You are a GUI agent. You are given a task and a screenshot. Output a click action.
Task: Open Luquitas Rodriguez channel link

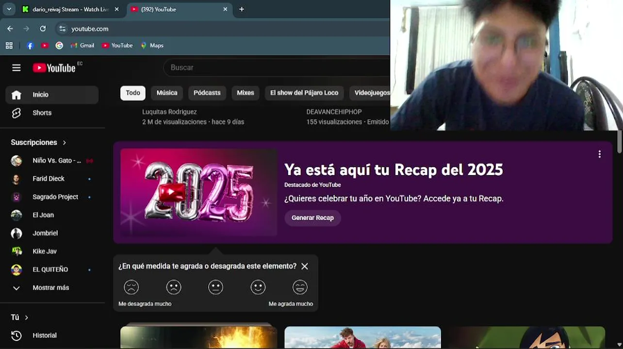pyautogui.click(x=169, y=112)
